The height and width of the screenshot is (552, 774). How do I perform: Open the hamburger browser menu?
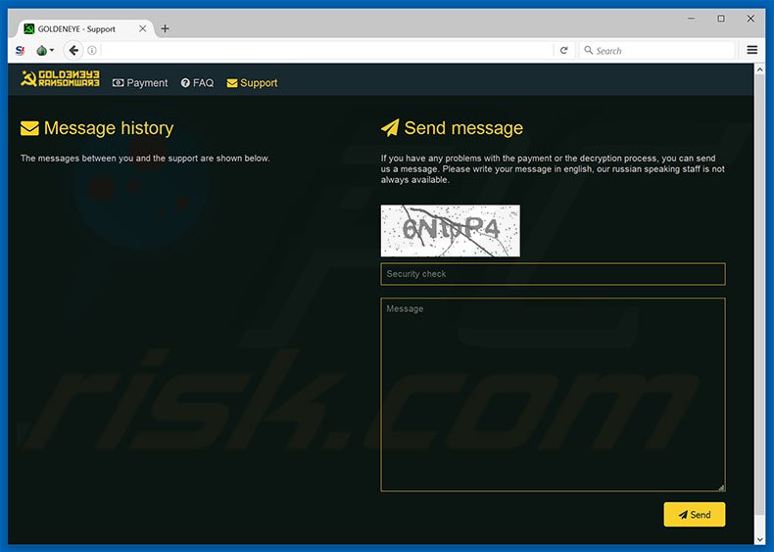751,50
